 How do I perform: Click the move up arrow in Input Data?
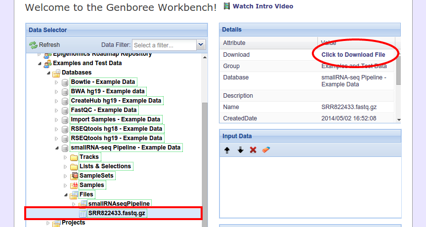(227, 150)
